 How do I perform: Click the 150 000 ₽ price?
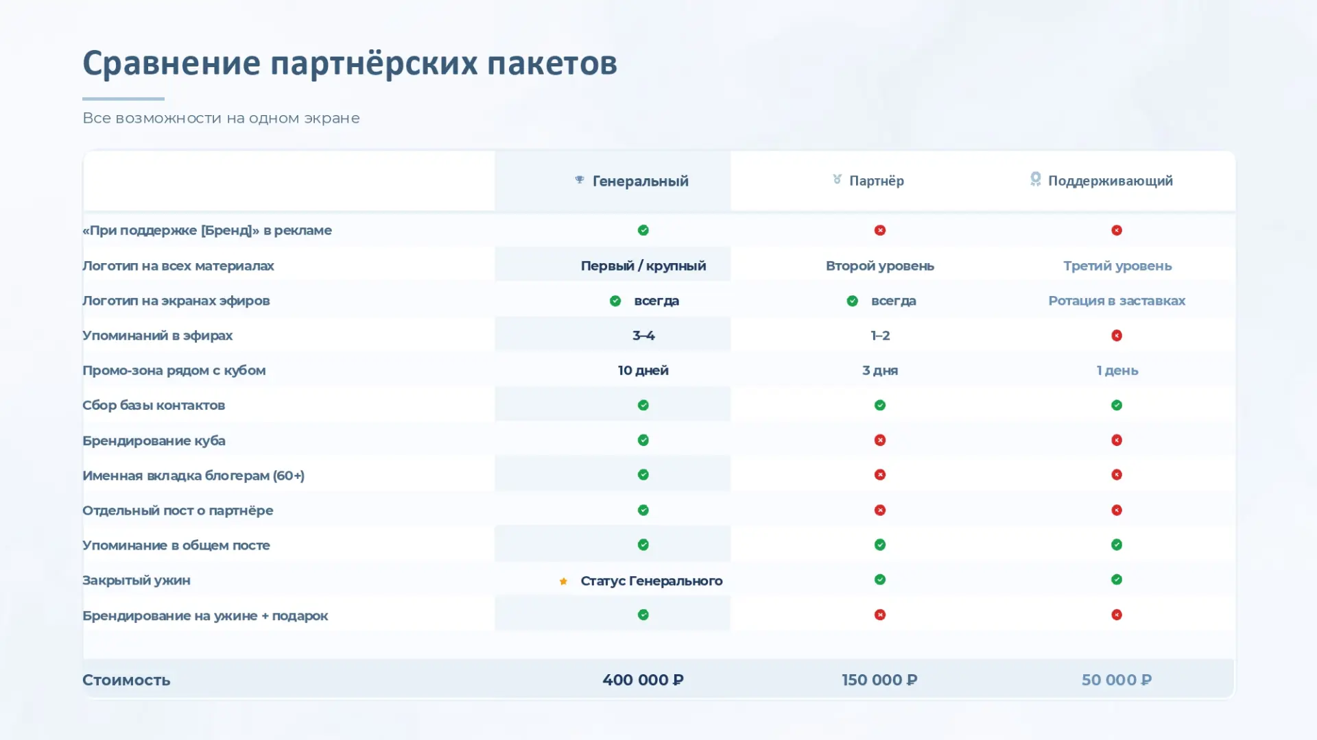point(880,680)
